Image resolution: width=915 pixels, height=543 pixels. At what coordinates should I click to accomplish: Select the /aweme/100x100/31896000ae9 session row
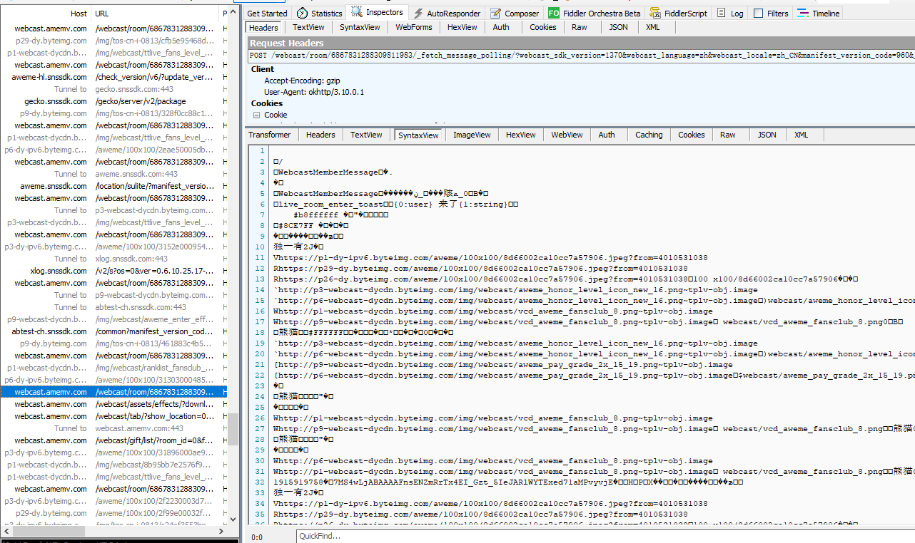coord(114,452)
